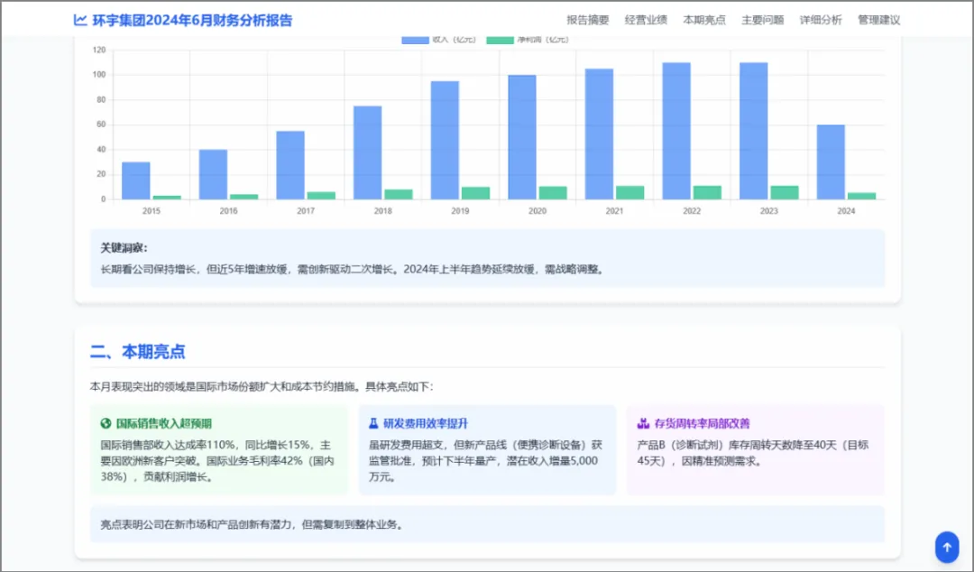This screenshot has width=974, height=572.
Task: Navigate to 经营业绩 section
Action: click(646, 19)
